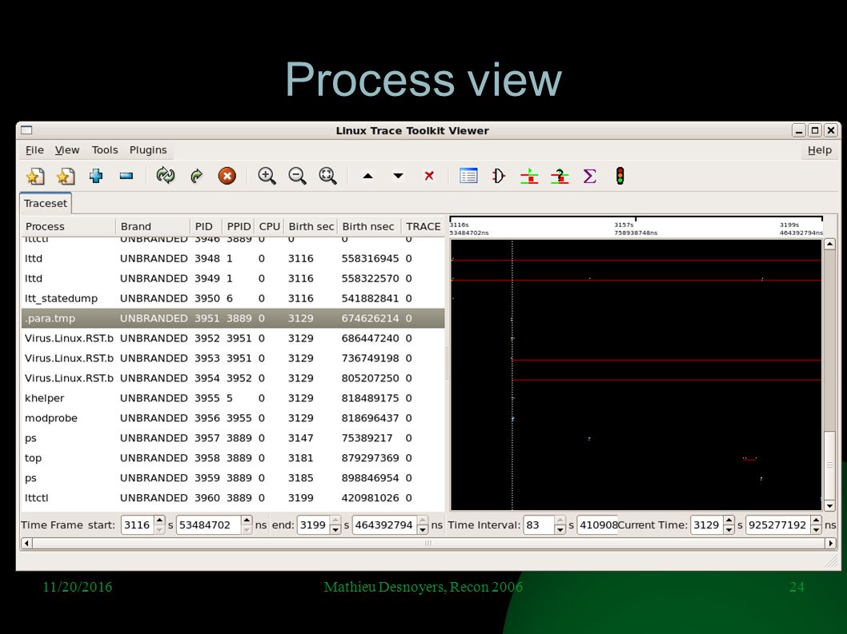
Task: Open the View menu
Action: (x=67, y=150)
